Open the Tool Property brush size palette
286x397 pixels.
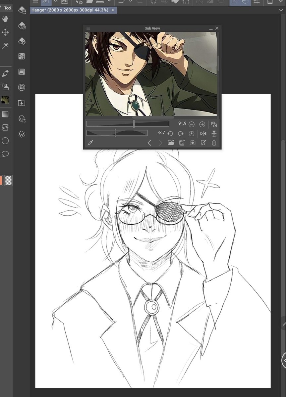click(22, 25)
